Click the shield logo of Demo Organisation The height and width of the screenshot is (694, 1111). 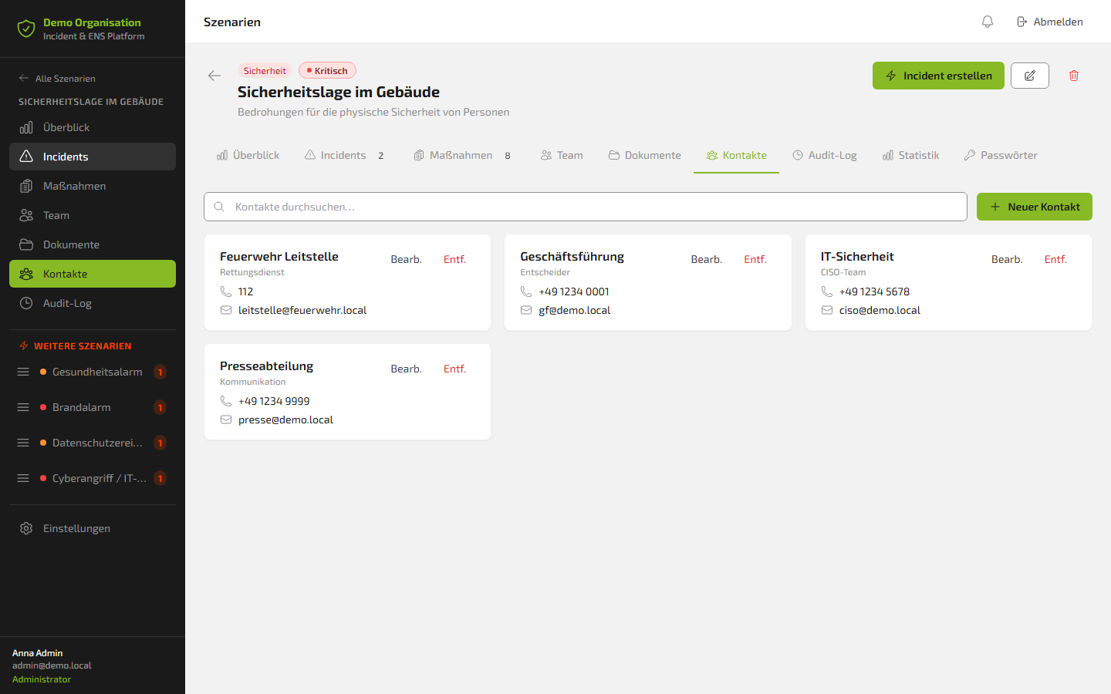[26, 29]
